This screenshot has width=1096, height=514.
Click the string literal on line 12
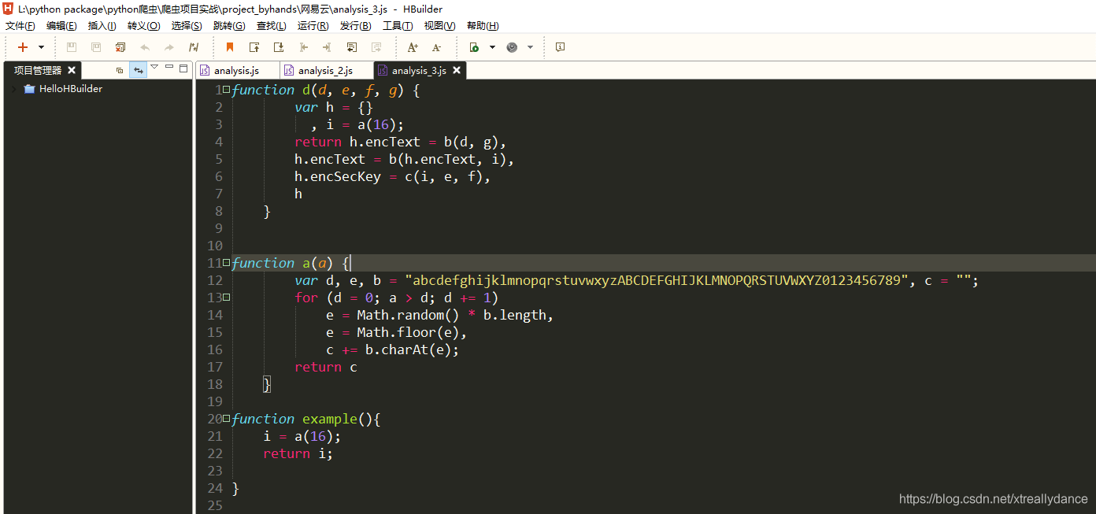657,281
